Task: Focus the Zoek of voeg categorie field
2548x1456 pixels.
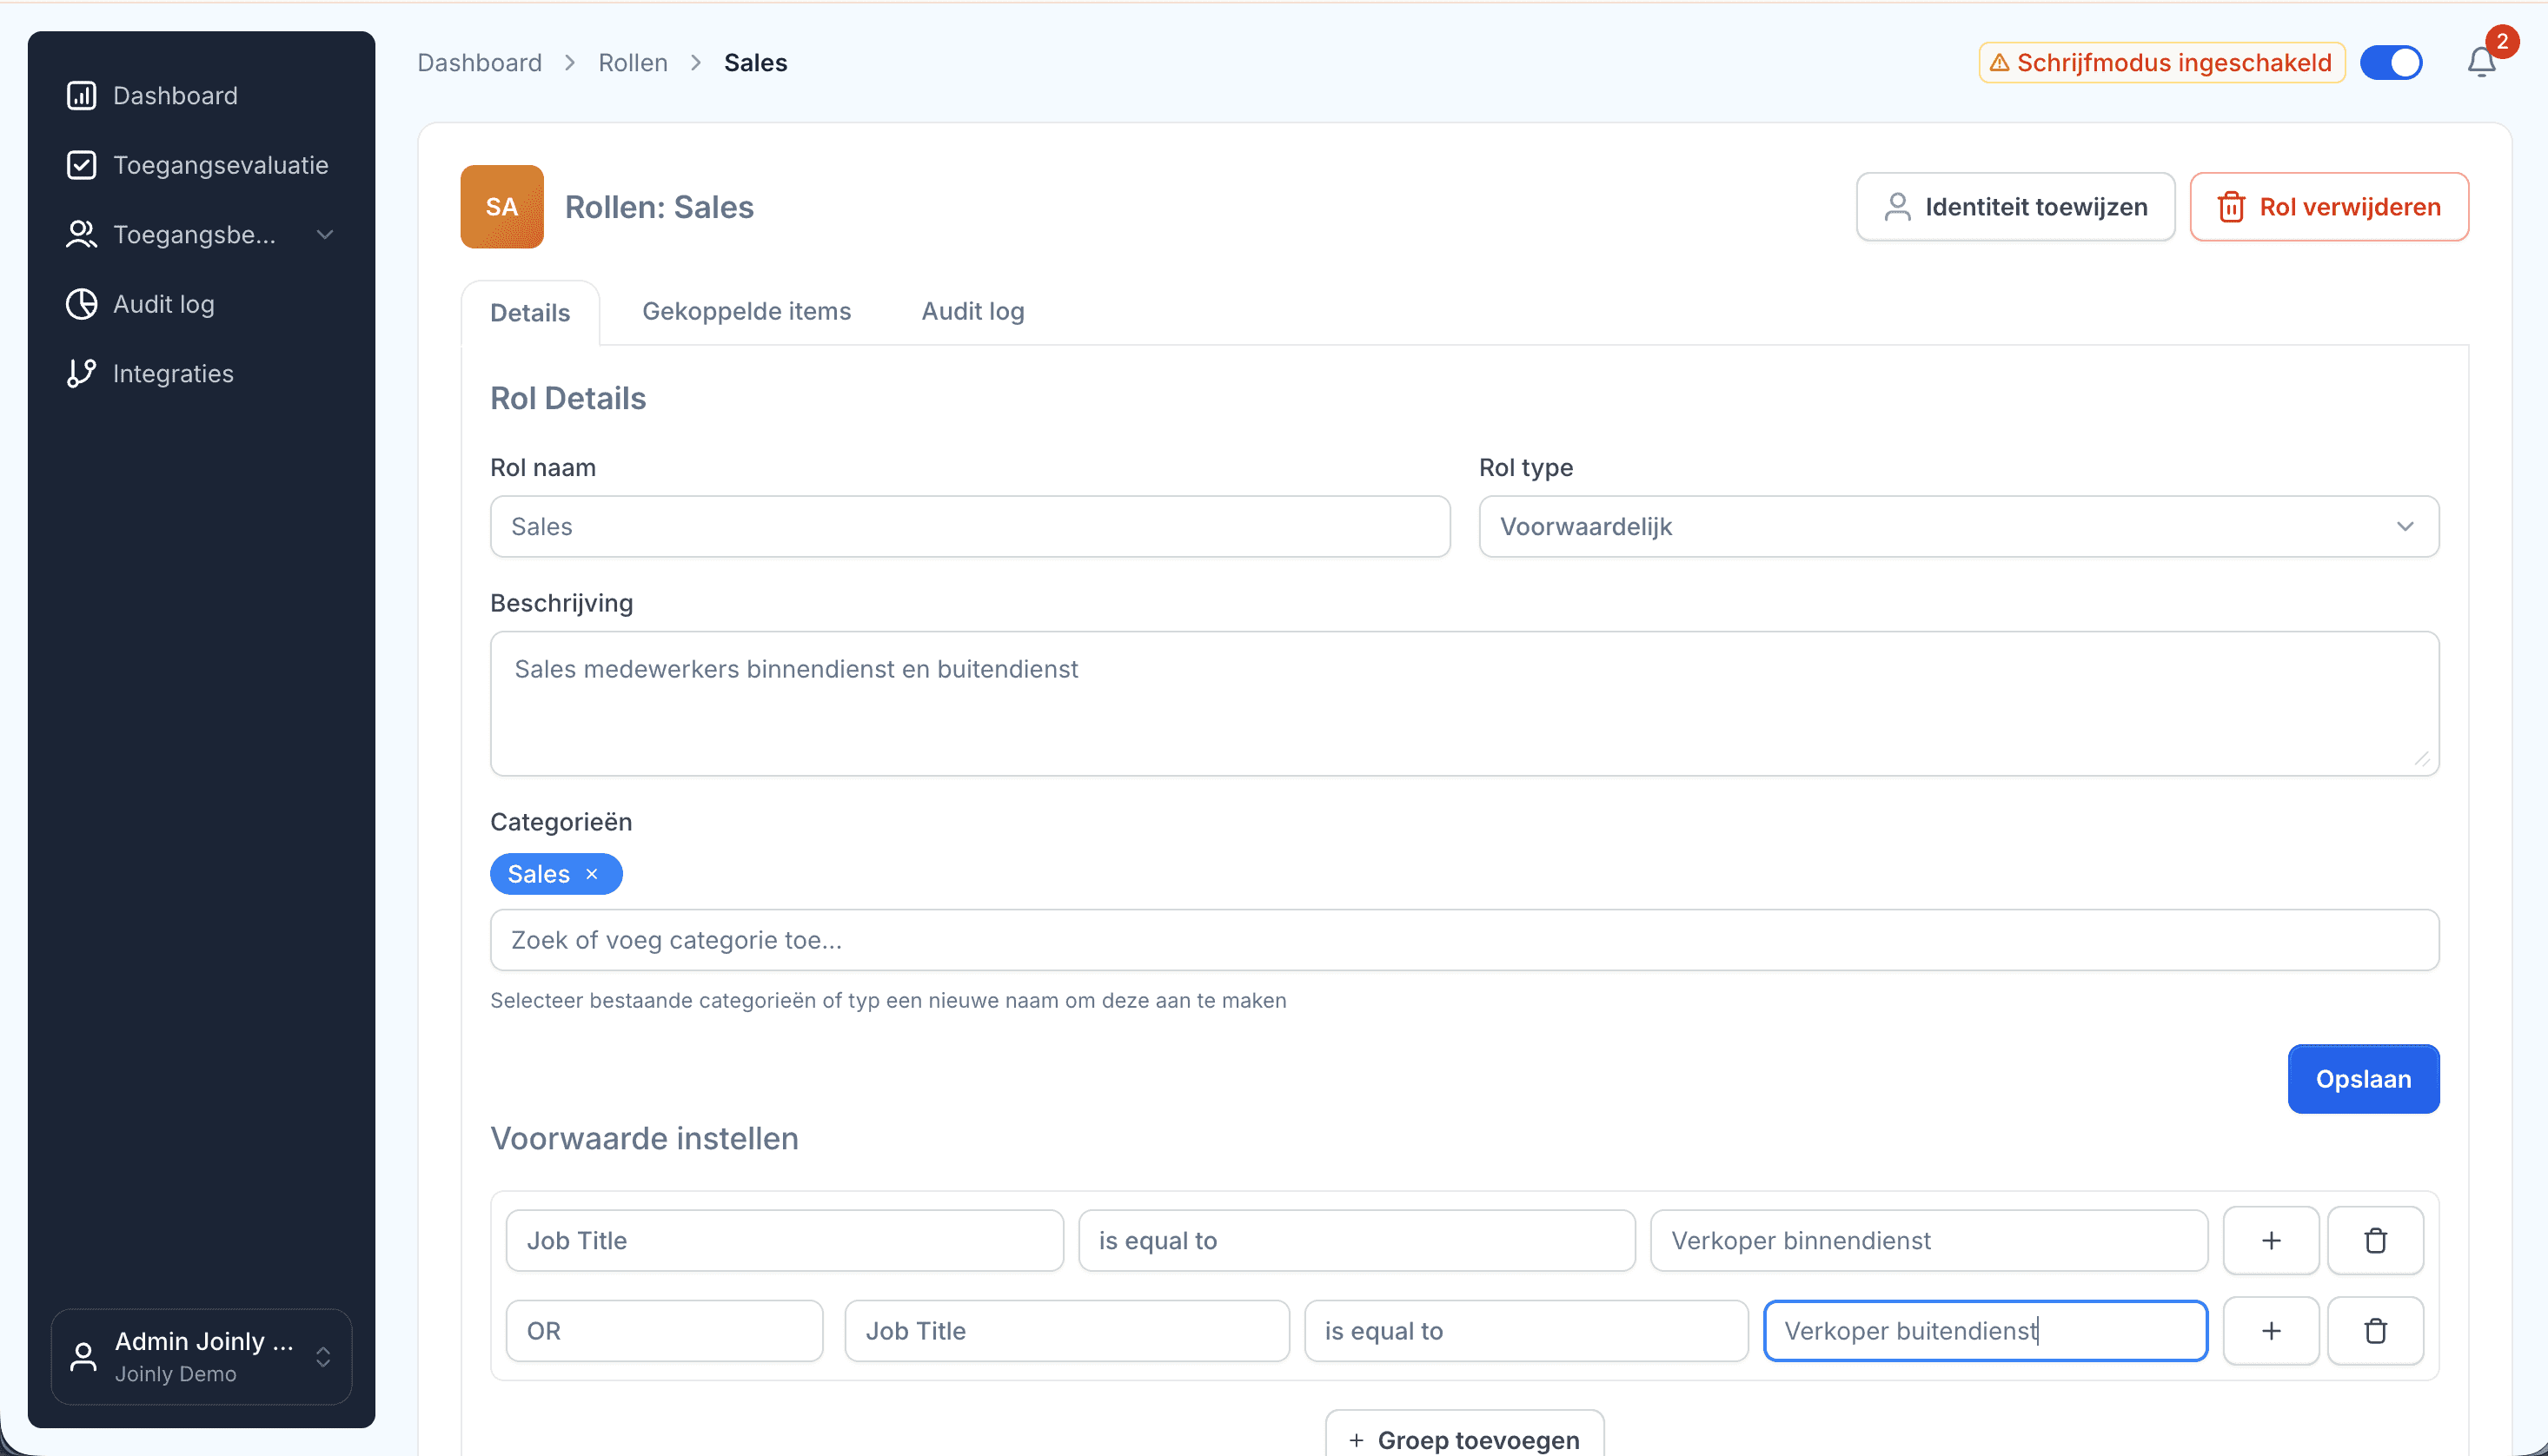Action: [x=1464, y=940]
